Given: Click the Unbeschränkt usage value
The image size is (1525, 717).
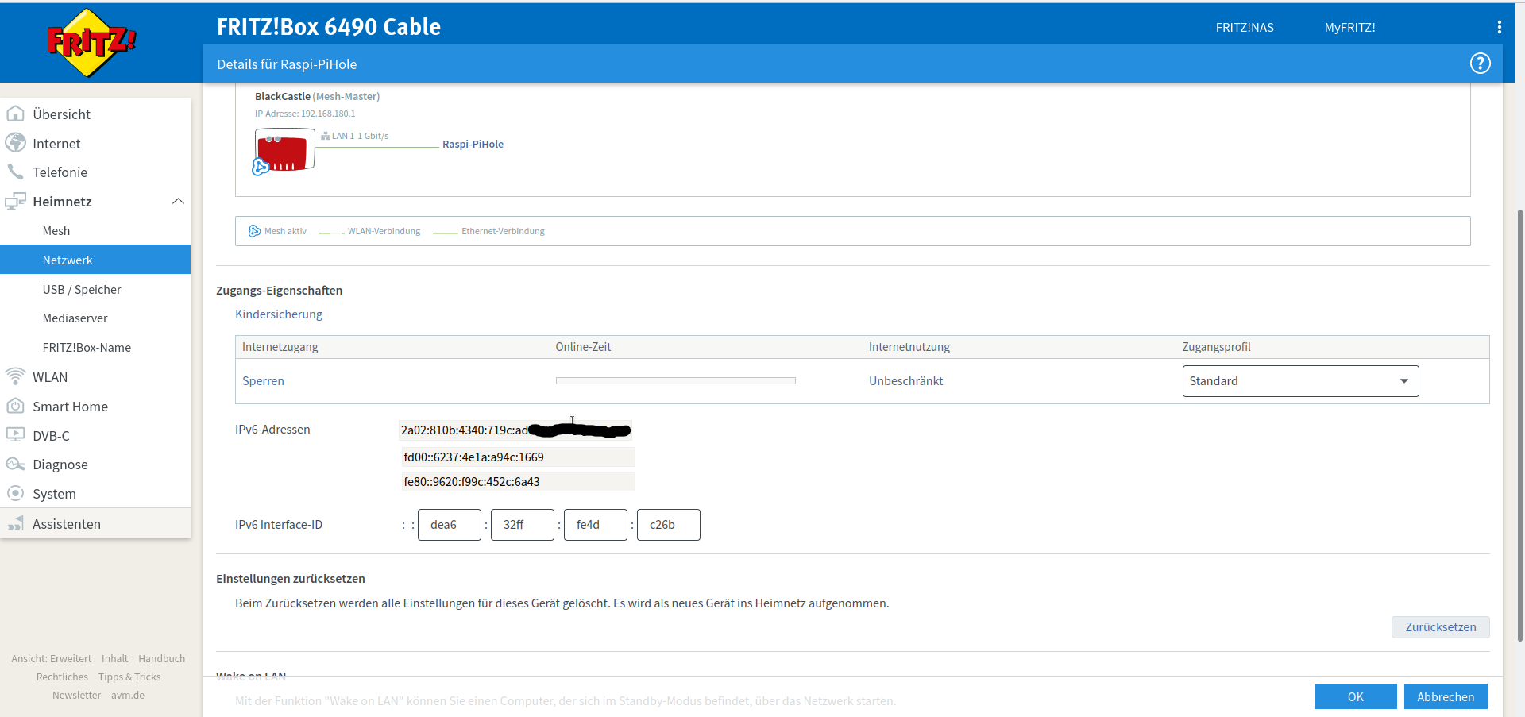Looking at the screenshot, I should point(905,381).
